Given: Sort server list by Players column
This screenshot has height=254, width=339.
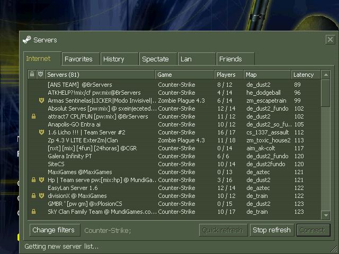Looking at the screenshot, I should 227,75.
